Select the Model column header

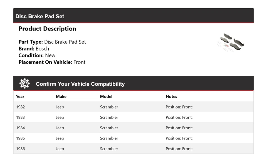click(x=106, y=97)
